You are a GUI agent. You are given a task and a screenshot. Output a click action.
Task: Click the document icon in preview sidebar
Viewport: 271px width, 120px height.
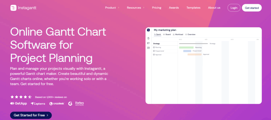tap(148, 38)
